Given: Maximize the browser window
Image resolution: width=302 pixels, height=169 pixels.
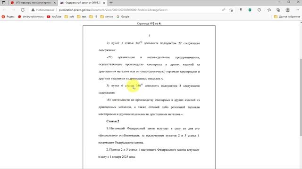Looking at the screenshot, I should point(288,2).
